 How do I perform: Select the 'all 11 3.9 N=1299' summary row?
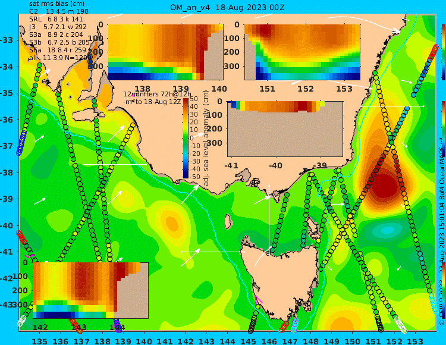coord(59,58)
